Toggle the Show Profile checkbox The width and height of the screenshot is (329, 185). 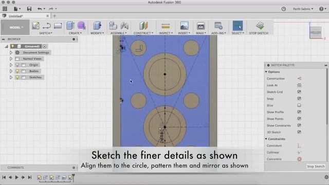point(299,112)
